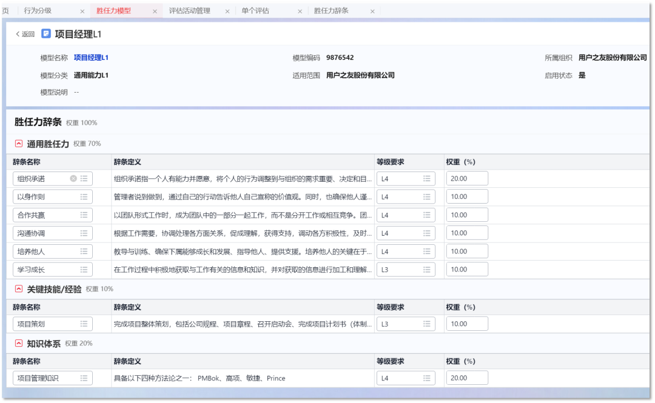This screenshot has height=403, width=655.
Task: Click the 项目经理L1 model name link
Action: [x=91, y=58]
